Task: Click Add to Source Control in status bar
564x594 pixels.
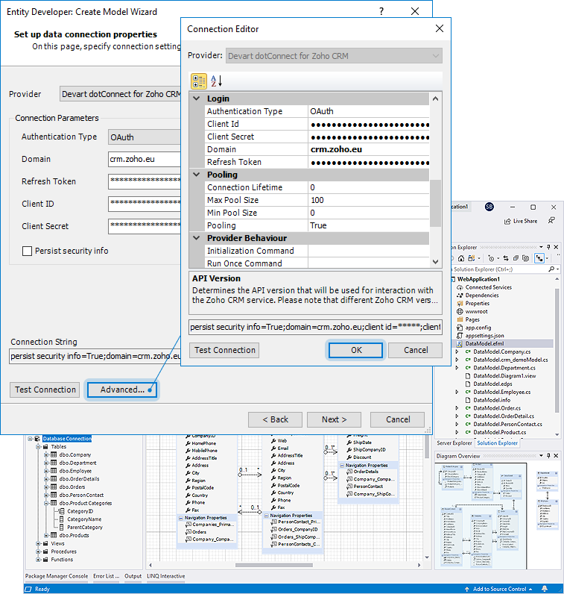Action: click(x=499, y=589)
